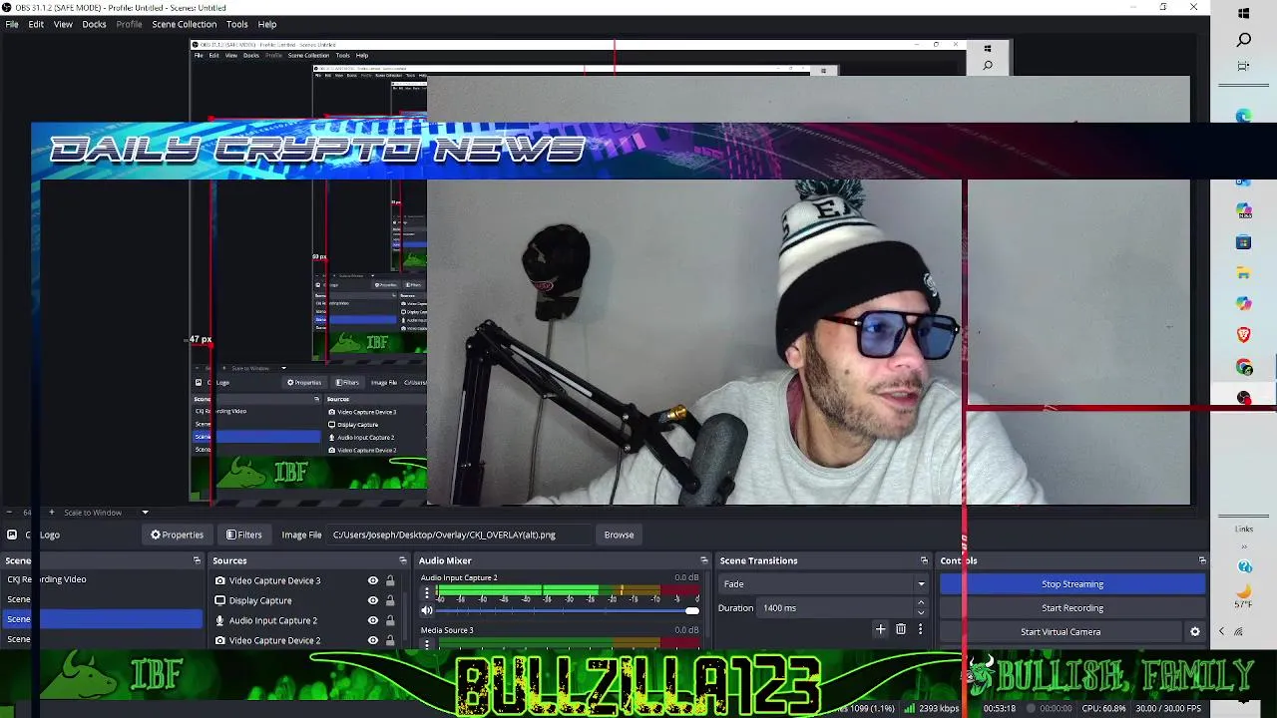Undock the Scenes panel
Viewport: 1277px width, 718px height.
coord(197,560)
